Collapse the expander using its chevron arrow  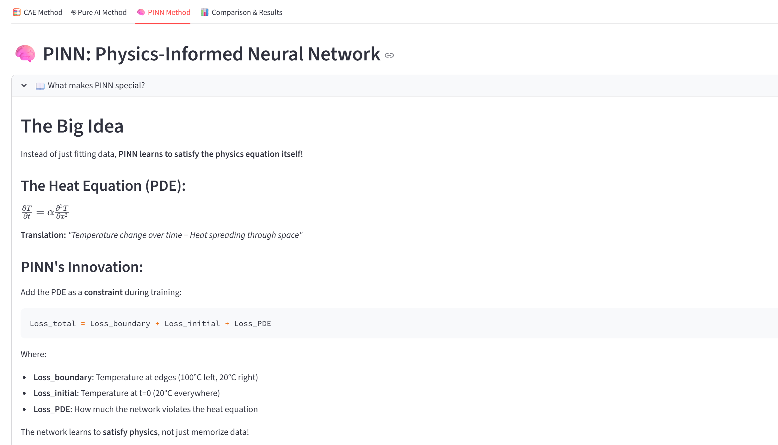point(24,85)
